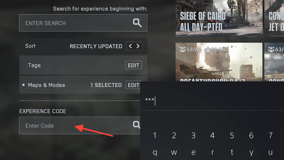Open the Breakthrough 58/64 server thumbnail
Image resolution: width=284 pixels, height=160 pixels.
tap(219, 62)
